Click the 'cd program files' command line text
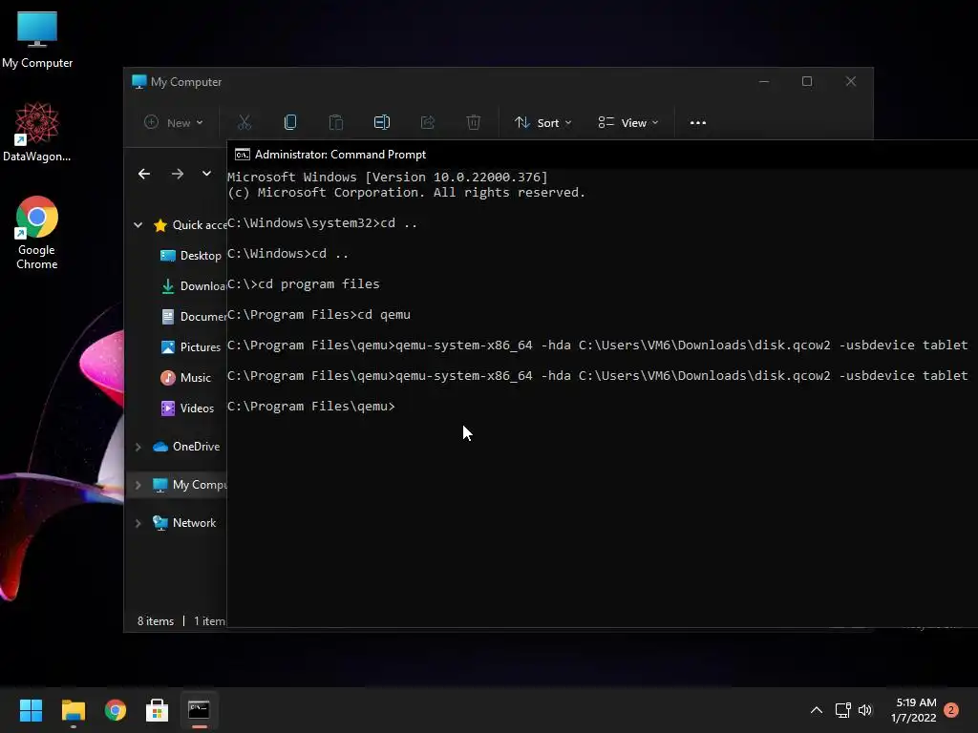Screen dimensions: 978x733 pyautogui.click(x=319, y=284)
